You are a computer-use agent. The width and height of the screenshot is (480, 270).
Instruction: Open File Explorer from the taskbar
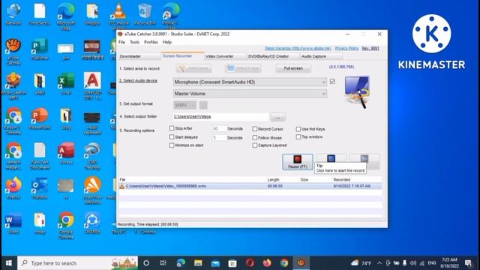198,263
